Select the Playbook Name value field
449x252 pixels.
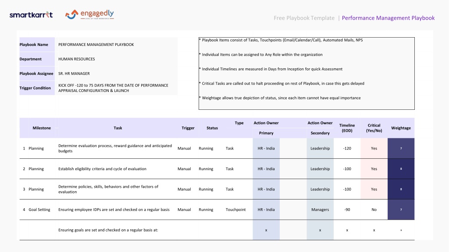[x=116, y=45]
